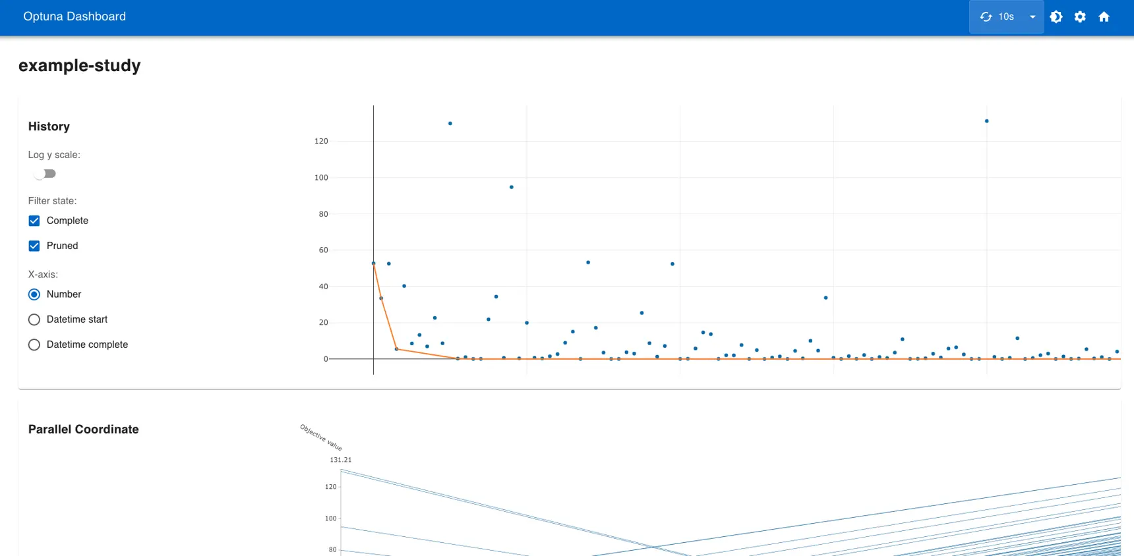
Task: Click the home icon in header
Action: tap(1104, 17)
